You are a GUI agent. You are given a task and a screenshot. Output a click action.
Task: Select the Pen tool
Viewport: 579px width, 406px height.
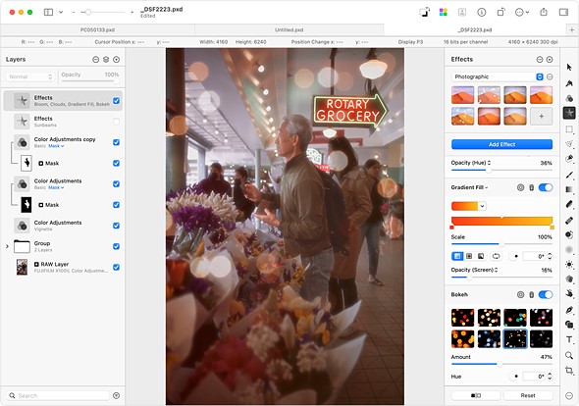click(x=569, y=310)
